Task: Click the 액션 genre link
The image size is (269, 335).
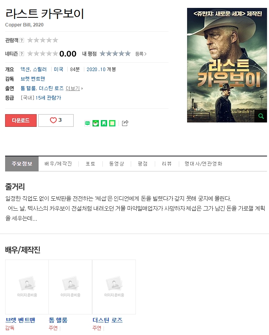Action: (x=25, y=70)
